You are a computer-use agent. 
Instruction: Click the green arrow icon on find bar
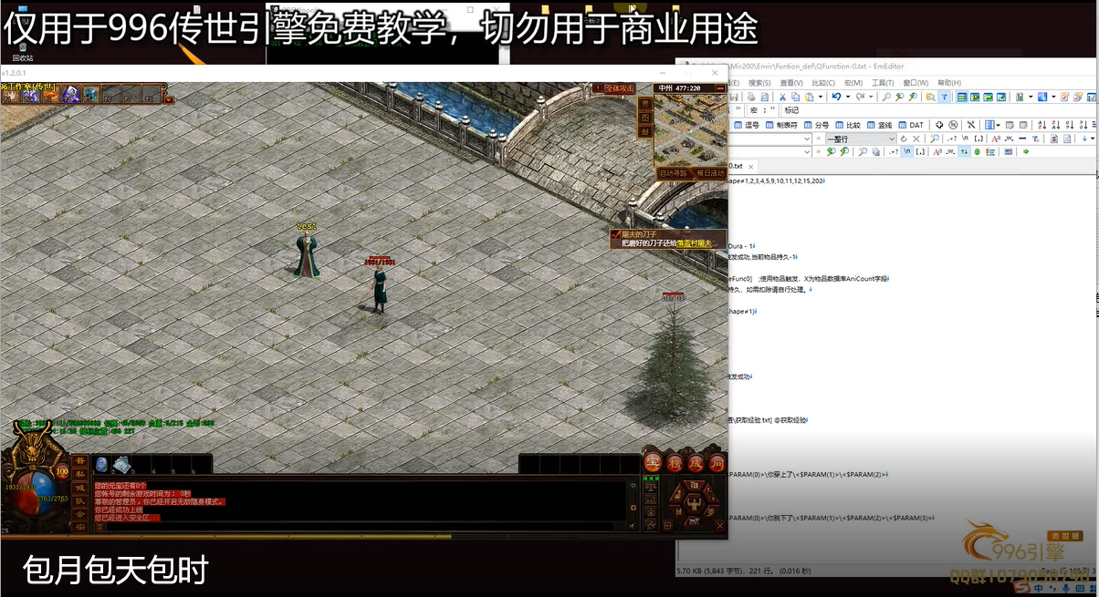tap(1025, 152)
